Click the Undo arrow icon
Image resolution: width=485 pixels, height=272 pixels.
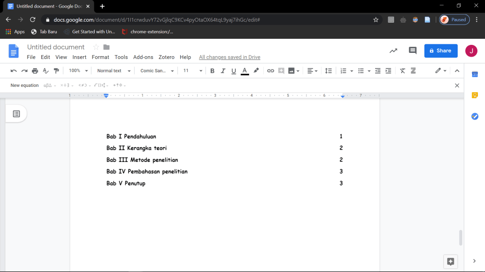pos(14,71)
